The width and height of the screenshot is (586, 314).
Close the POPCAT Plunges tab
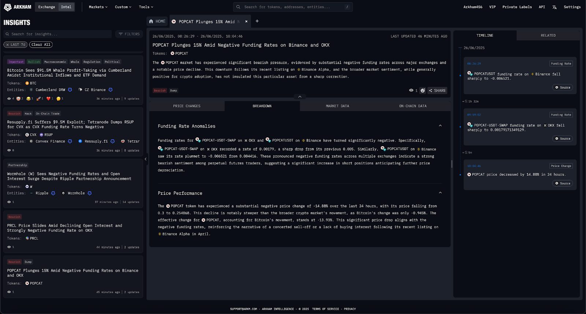pos(246,21)
